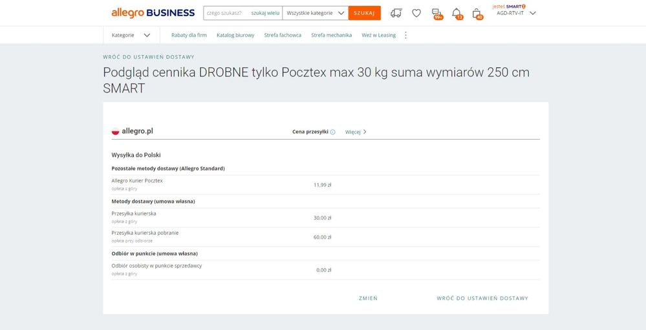Open 'Katalog biurowy' menu item
This screenshot has width=646, height=330.
[235, 35]
